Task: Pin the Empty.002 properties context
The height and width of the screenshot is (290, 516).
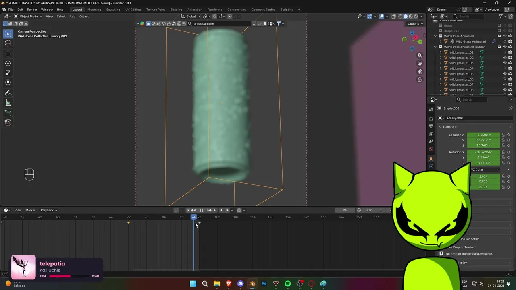Action: click(510, 108)
